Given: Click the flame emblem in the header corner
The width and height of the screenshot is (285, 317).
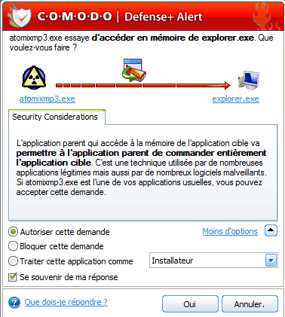Looking at the screenshot, I should pos(265,17).
